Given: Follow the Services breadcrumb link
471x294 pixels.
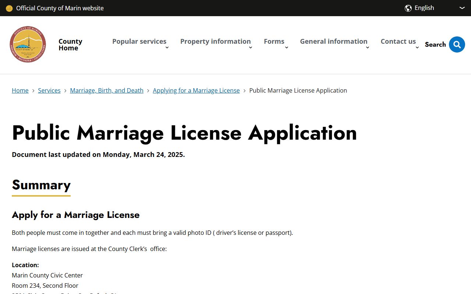Looking at the screenshot, I should [x=49, y=90].
